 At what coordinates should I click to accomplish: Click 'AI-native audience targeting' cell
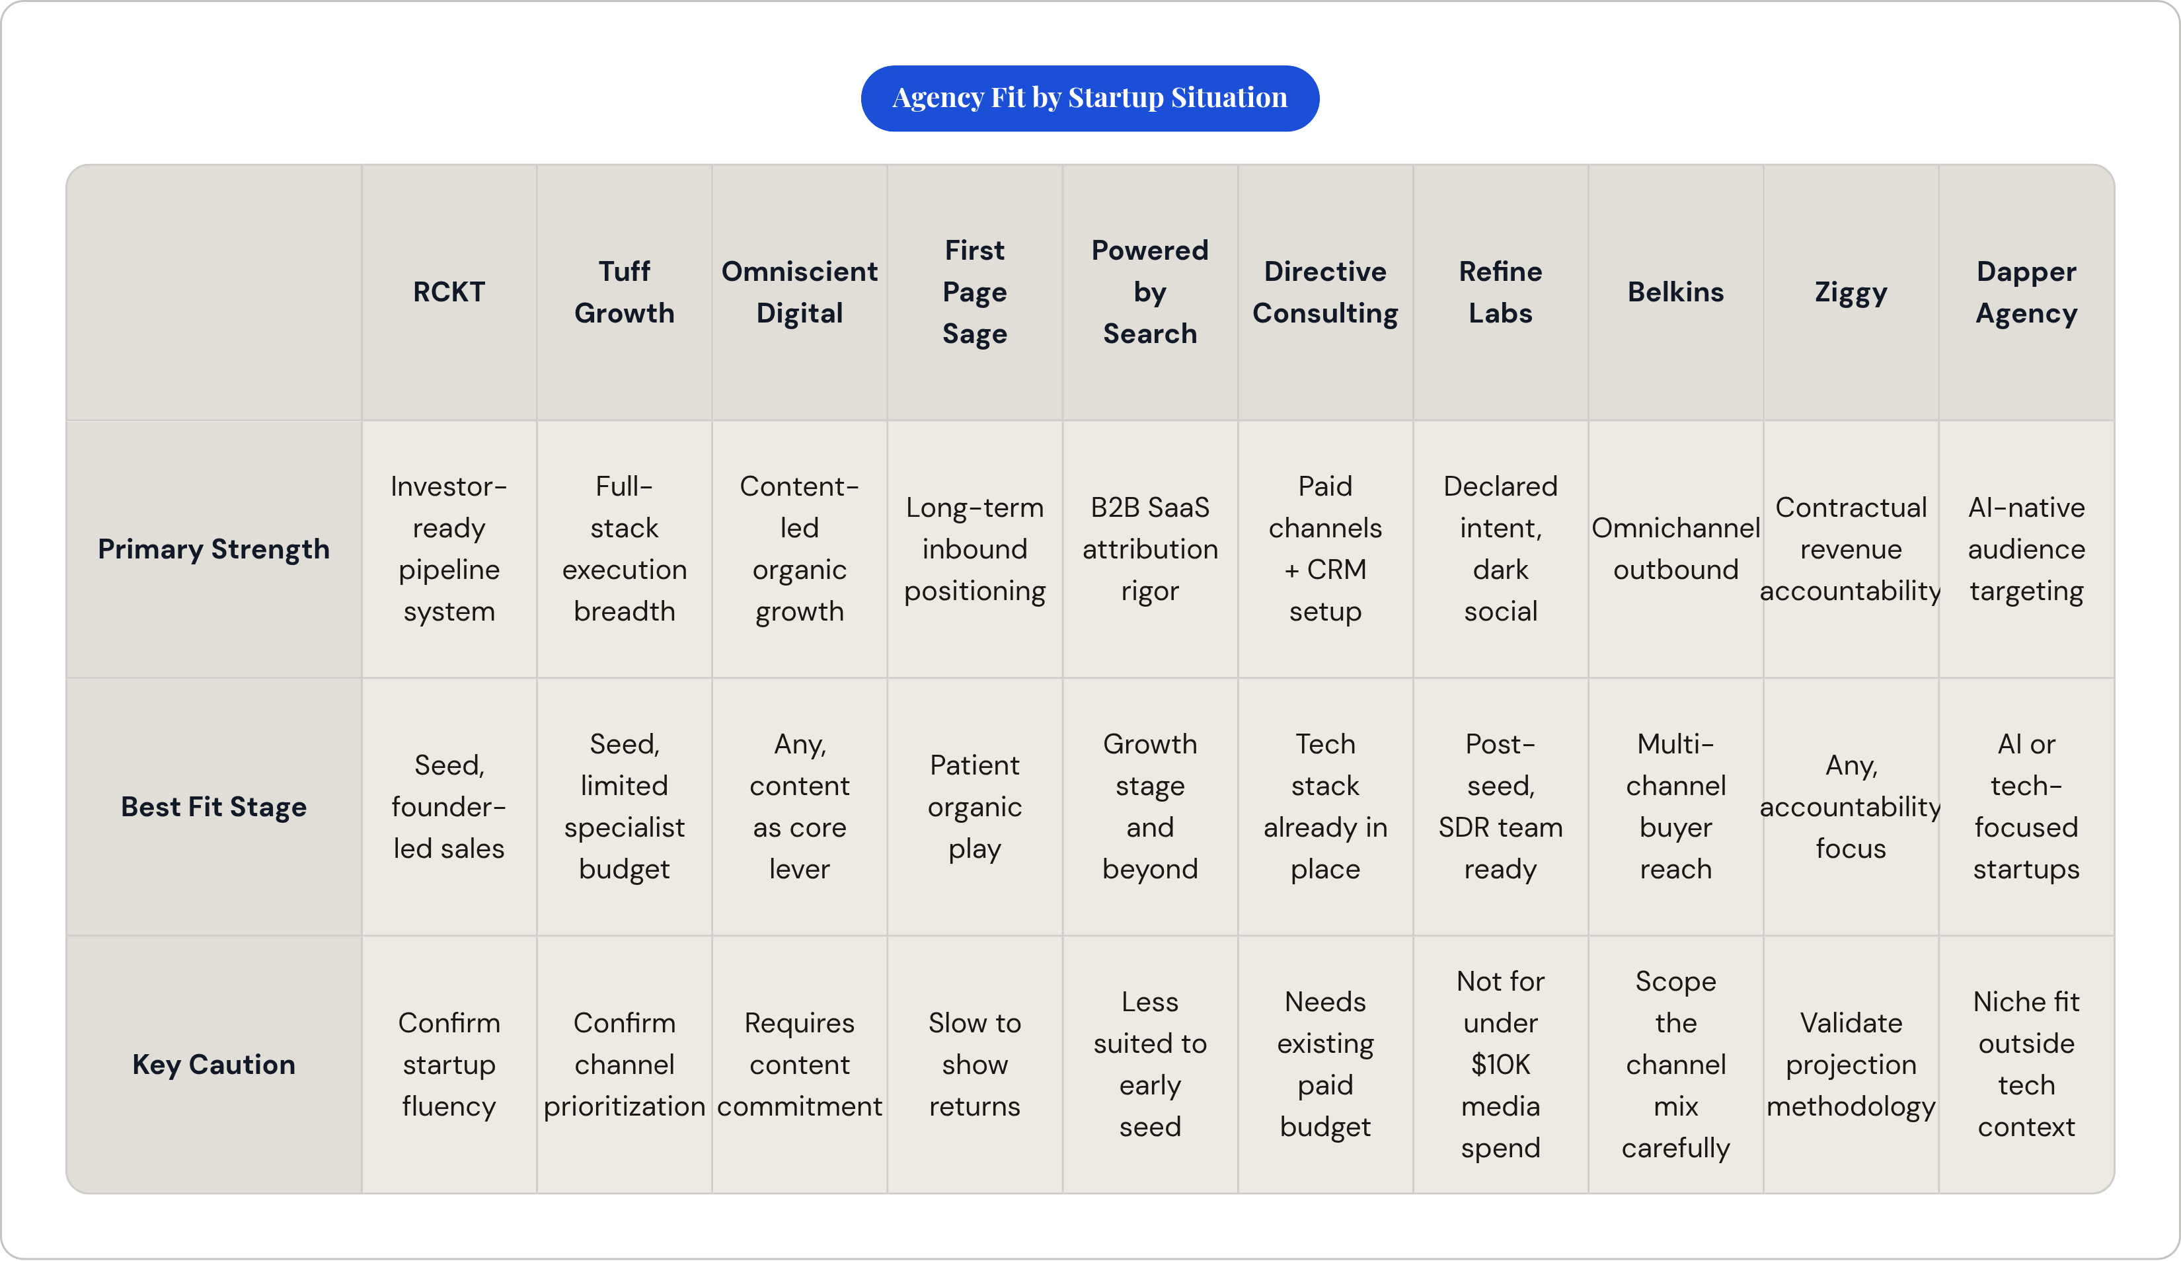[2026, 549]
